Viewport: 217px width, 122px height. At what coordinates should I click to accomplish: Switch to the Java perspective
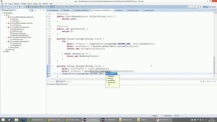[206, 7]
